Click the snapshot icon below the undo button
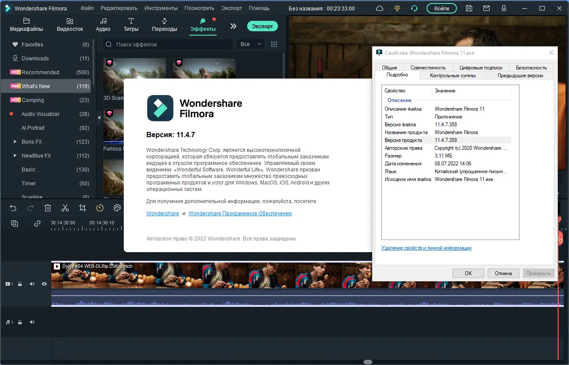569x365 pixels. 14,223
